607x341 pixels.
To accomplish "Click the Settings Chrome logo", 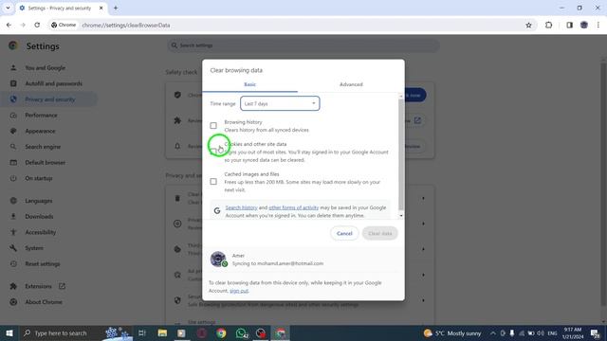I will click(13, 45).
